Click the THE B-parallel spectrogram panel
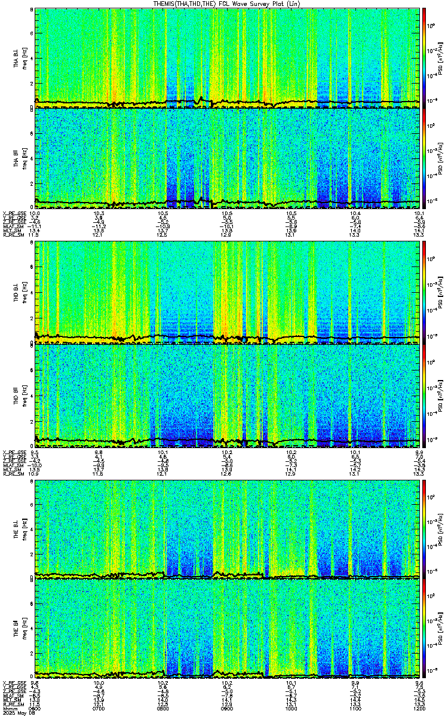The image size is (448, 717). (x=227, y=628)
